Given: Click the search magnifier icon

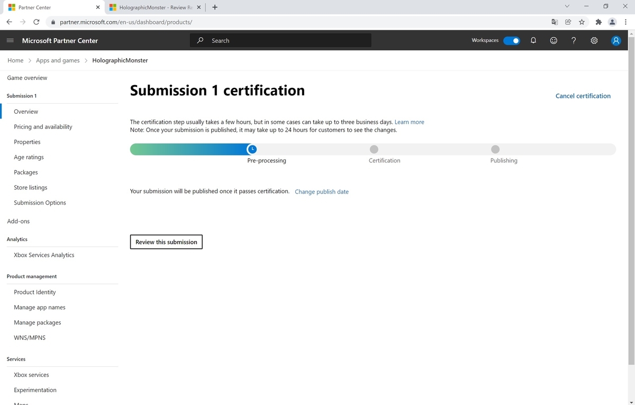Looking at the screenshot, I should (x=200, y=41).
